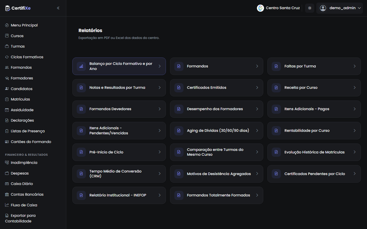Go to Menu Principal in sidebar
The image size is (367, 229).
click(33, 25)
